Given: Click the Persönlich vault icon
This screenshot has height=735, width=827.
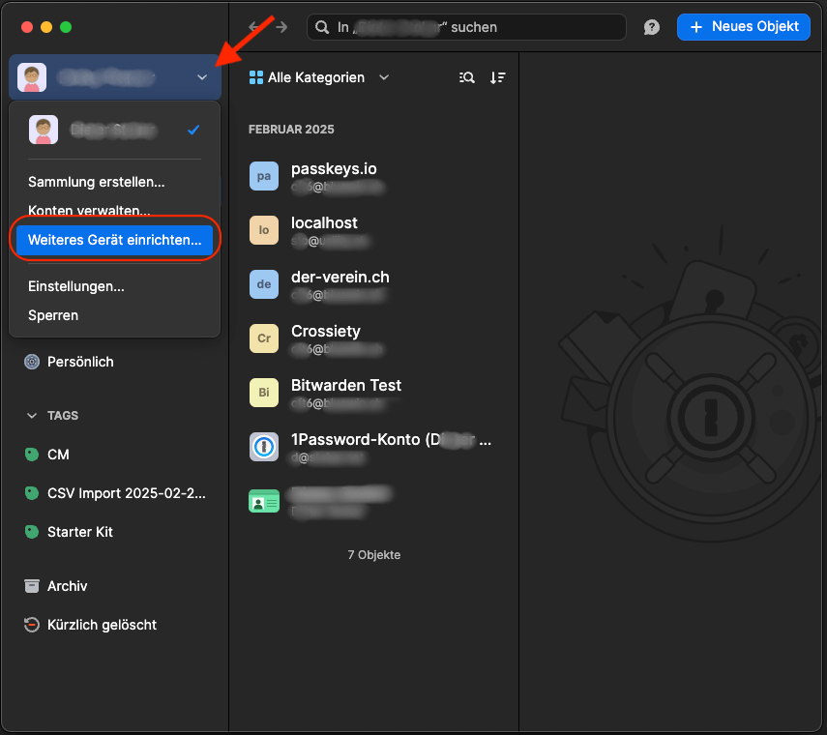Looking at the screenshot, I should coord(32,362).
